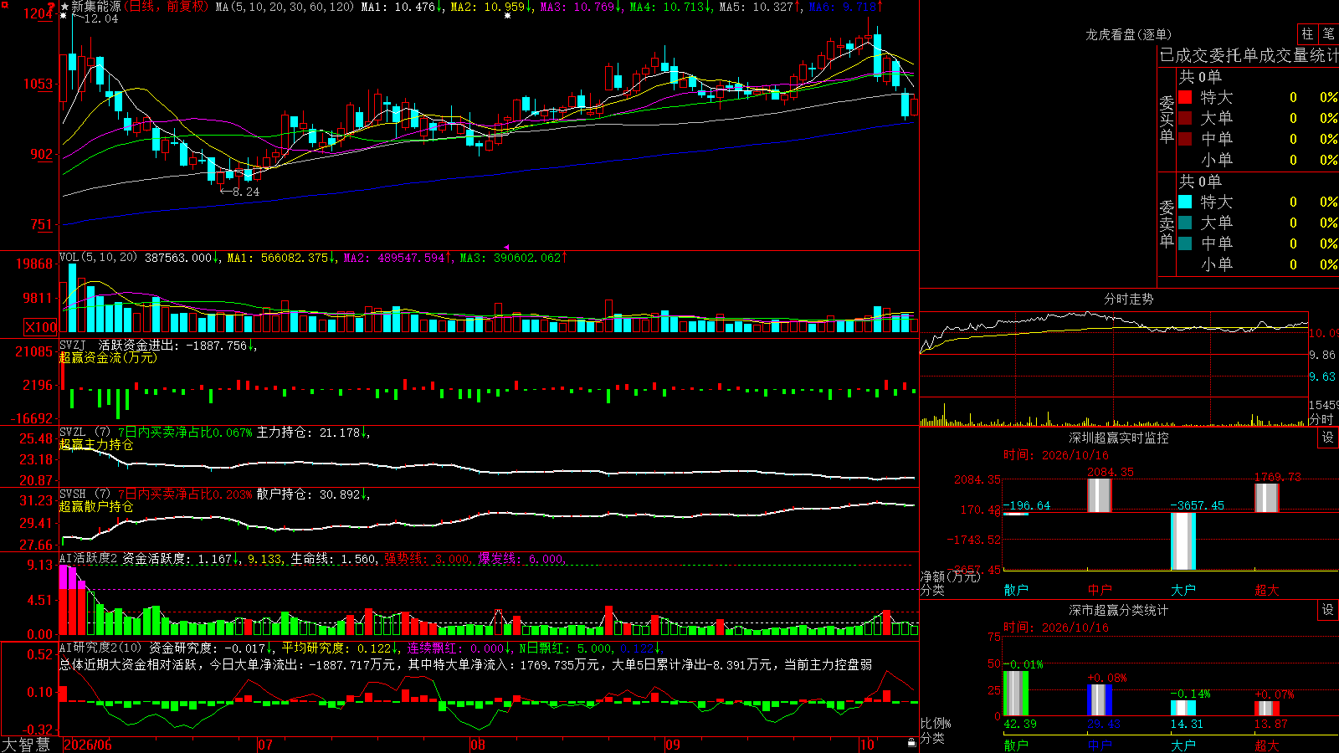Click 已成交委托单成交量统计 header
Screen dimensions: 1339x753
[1249, 55]
